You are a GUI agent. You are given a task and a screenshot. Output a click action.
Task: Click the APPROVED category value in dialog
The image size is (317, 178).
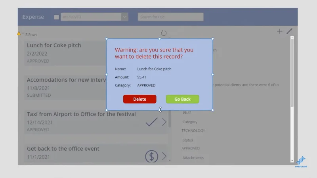[146, 85]
